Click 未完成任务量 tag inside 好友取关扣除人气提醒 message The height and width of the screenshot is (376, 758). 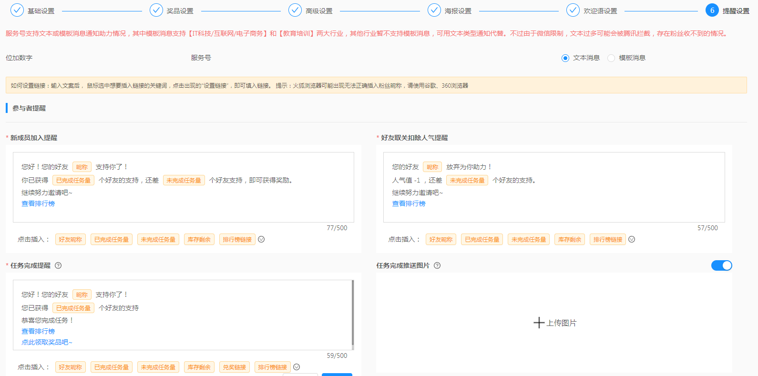pos(467,181)
